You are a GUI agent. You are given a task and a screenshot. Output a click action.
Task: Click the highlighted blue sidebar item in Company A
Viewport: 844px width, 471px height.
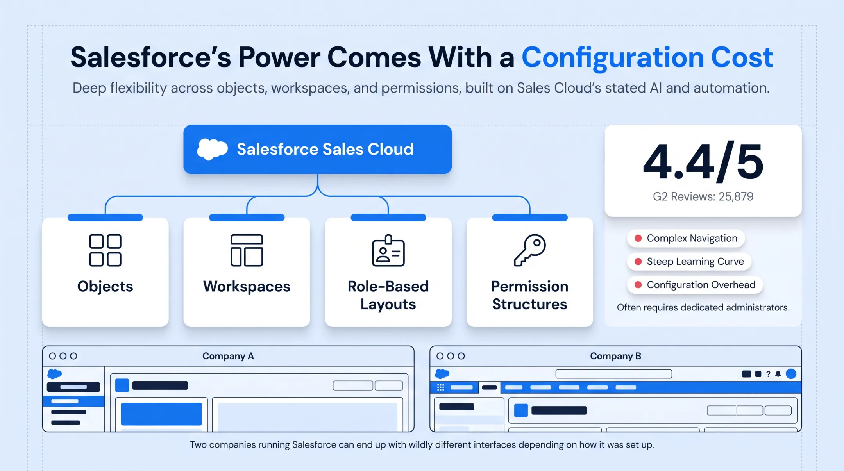(x=73, y=401)
